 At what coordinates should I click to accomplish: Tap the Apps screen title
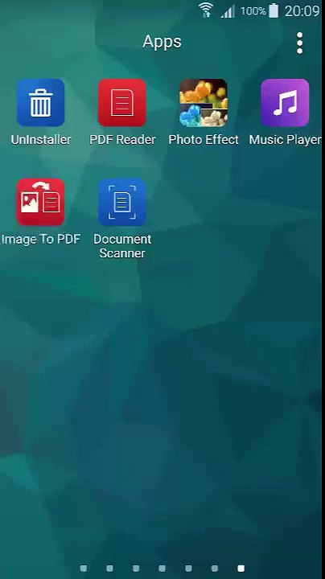162,41
